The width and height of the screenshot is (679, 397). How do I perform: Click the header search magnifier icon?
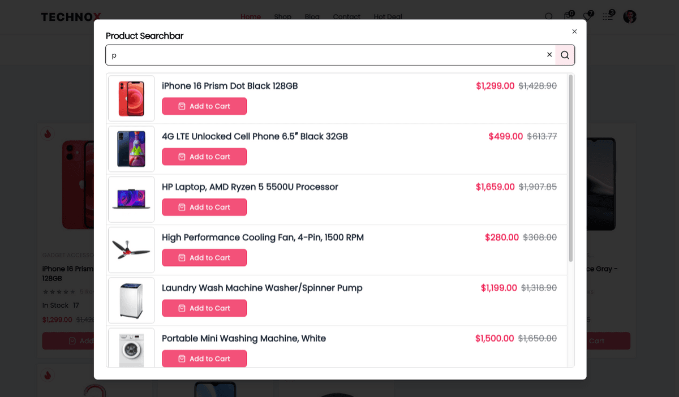548,16
